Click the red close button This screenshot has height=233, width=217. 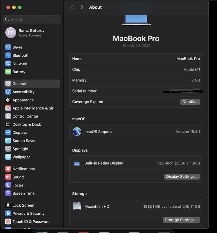click(8, 7)
